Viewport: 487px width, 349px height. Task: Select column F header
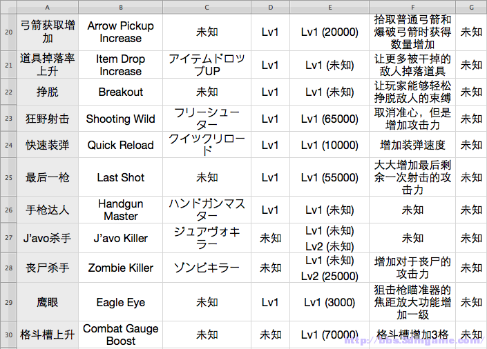(x=412, y=7)
